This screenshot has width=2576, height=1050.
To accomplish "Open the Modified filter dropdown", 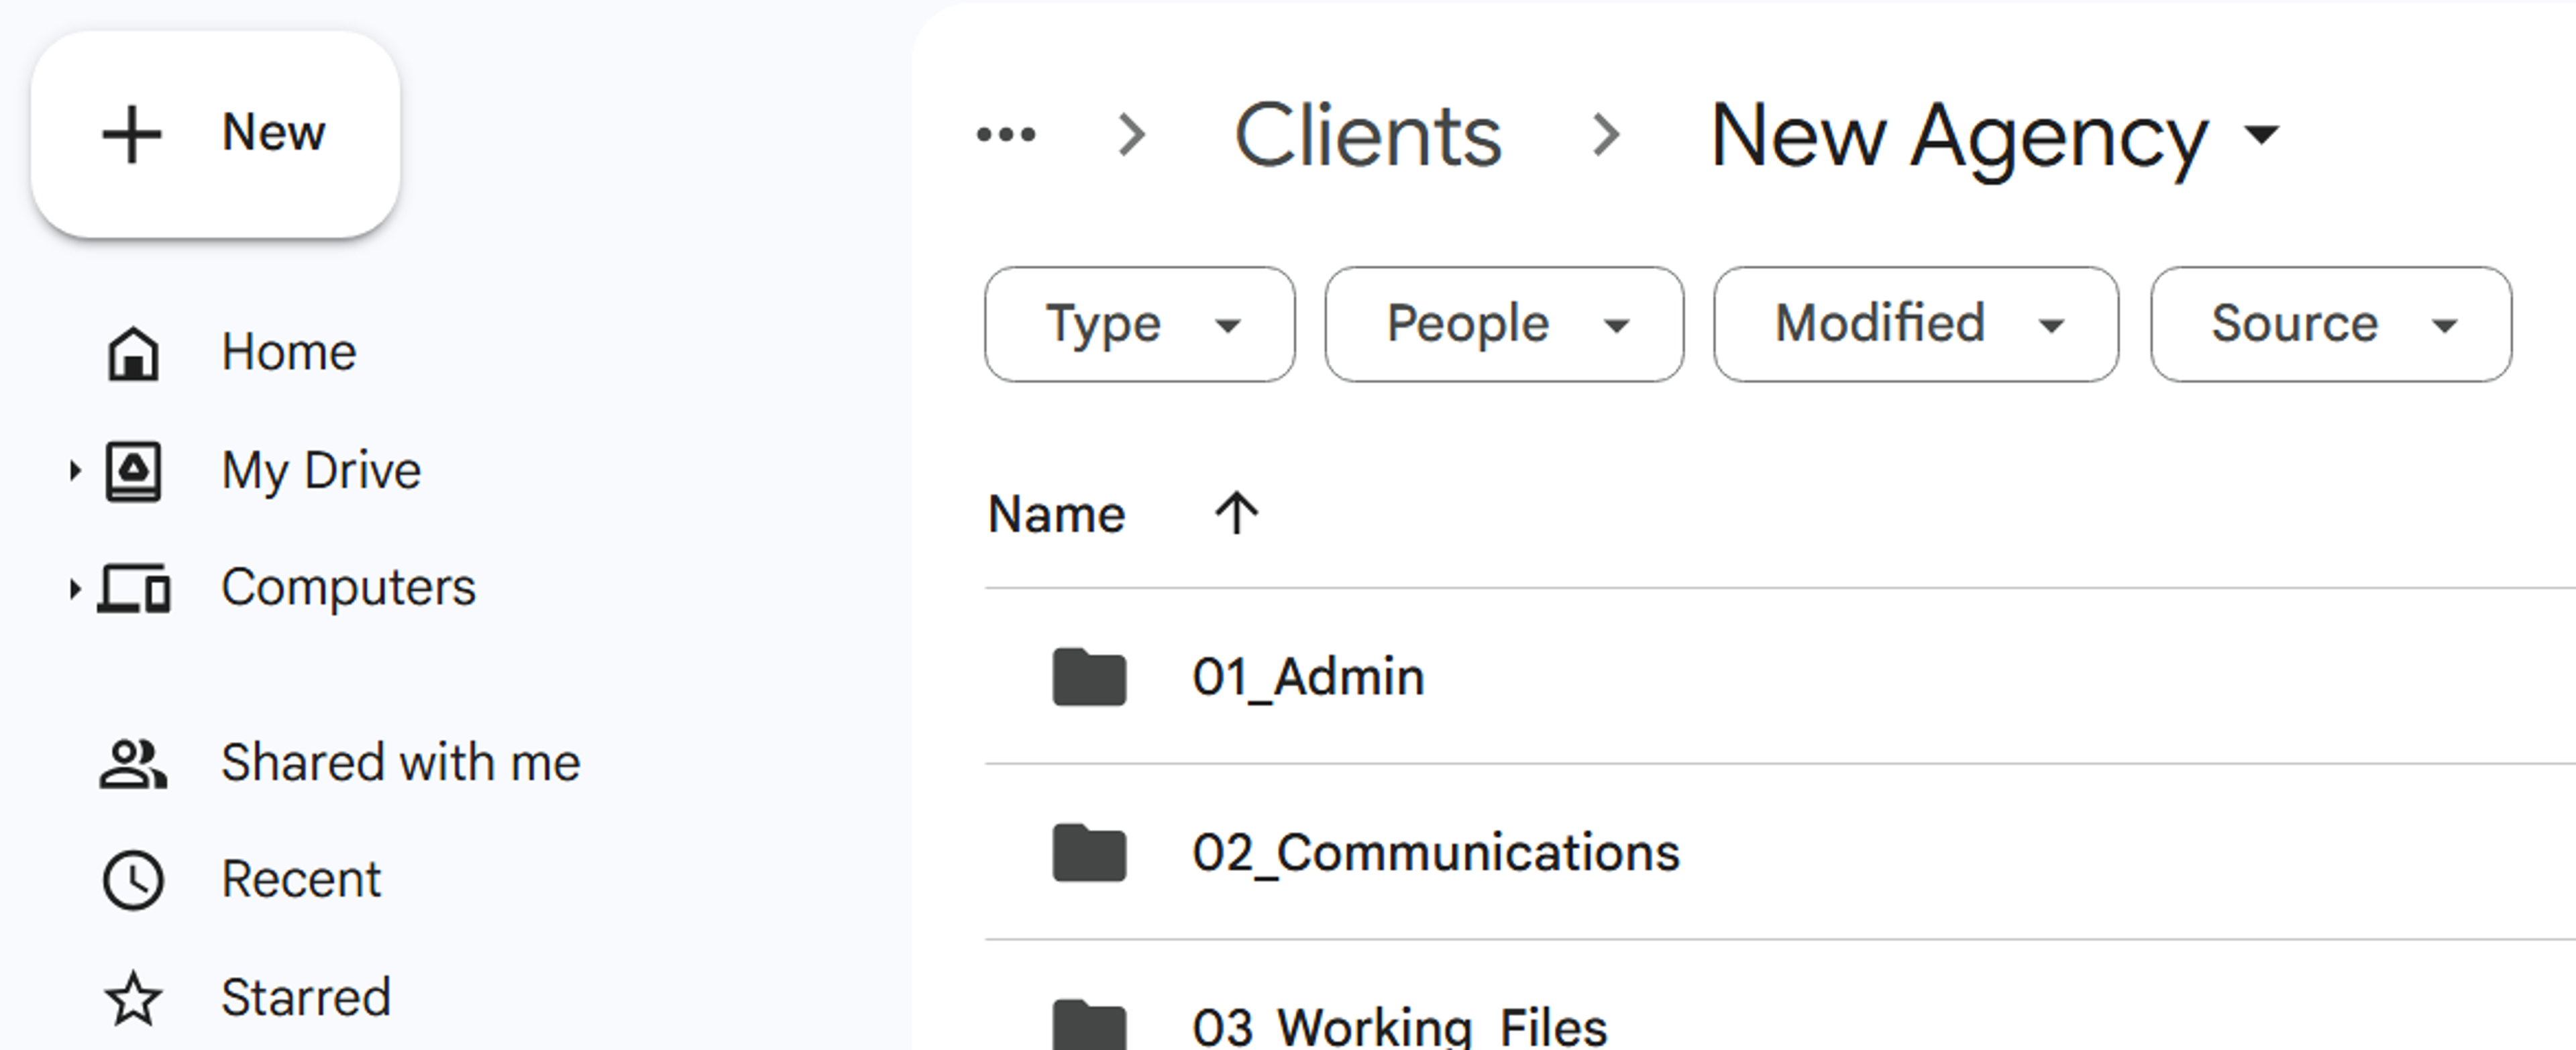I will click(x=1915, y=324).
